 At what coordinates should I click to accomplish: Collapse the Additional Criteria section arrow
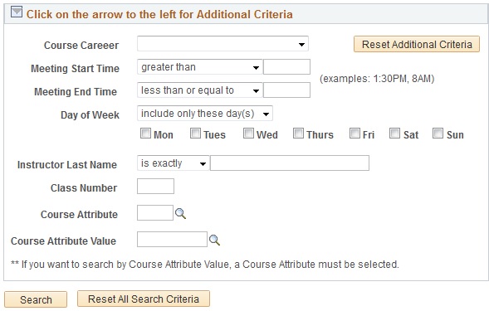click(x=17, y=12)
